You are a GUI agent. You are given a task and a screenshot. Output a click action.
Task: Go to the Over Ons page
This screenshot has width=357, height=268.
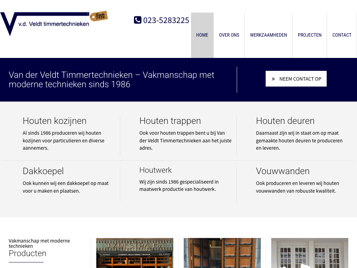click(x=229, y=35)
